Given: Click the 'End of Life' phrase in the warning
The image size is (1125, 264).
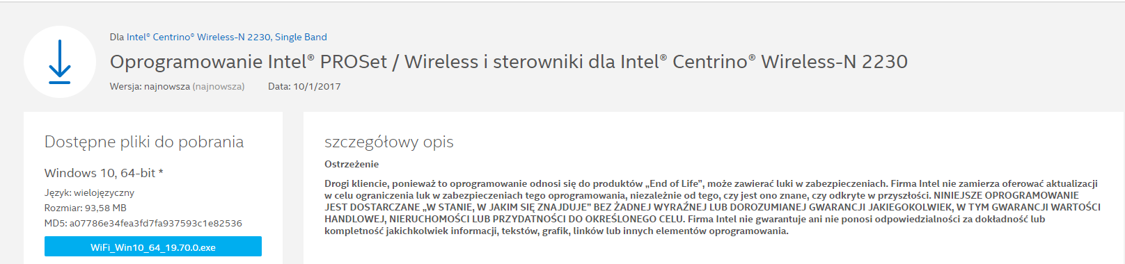Looking at the screenshot, I should coord(675,183).
